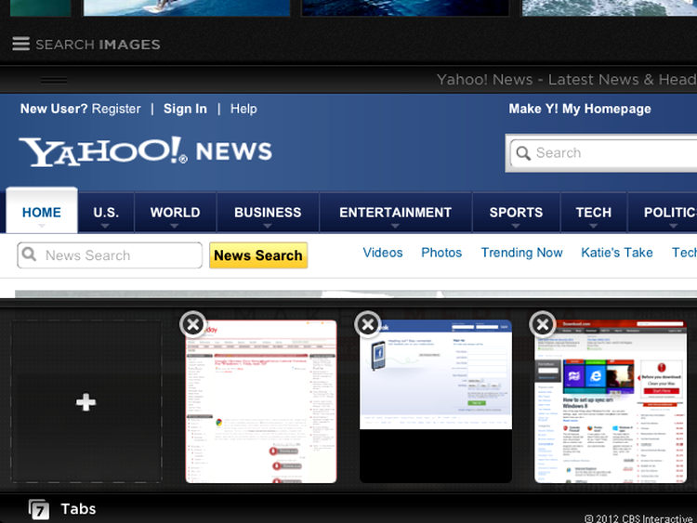Click the Register link

point(116,109)
